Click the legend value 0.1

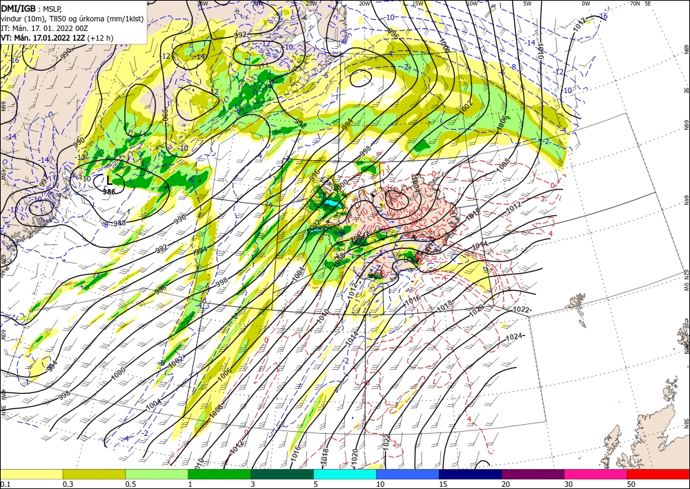click(4, 484)
